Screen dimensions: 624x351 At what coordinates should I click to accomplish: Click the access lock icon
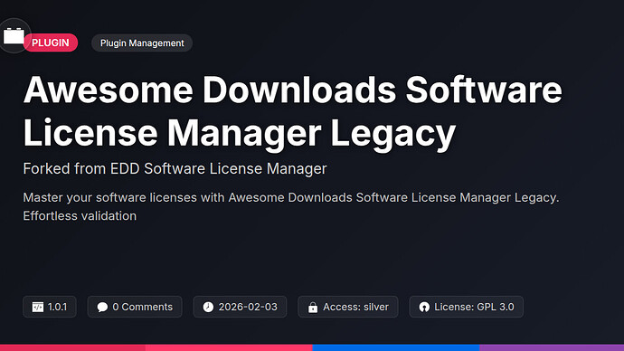(313, 308)
